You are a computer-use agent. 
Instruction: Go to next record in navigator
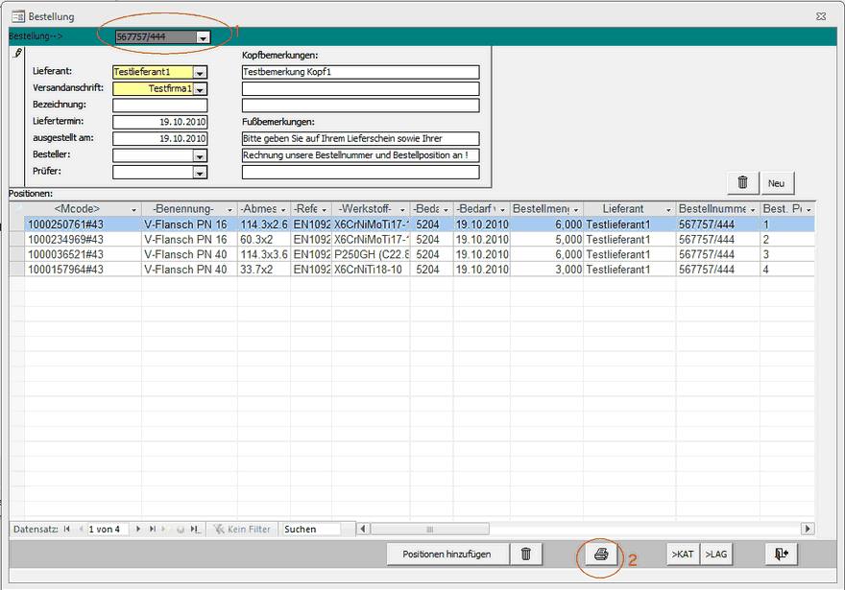click(139, 529)
